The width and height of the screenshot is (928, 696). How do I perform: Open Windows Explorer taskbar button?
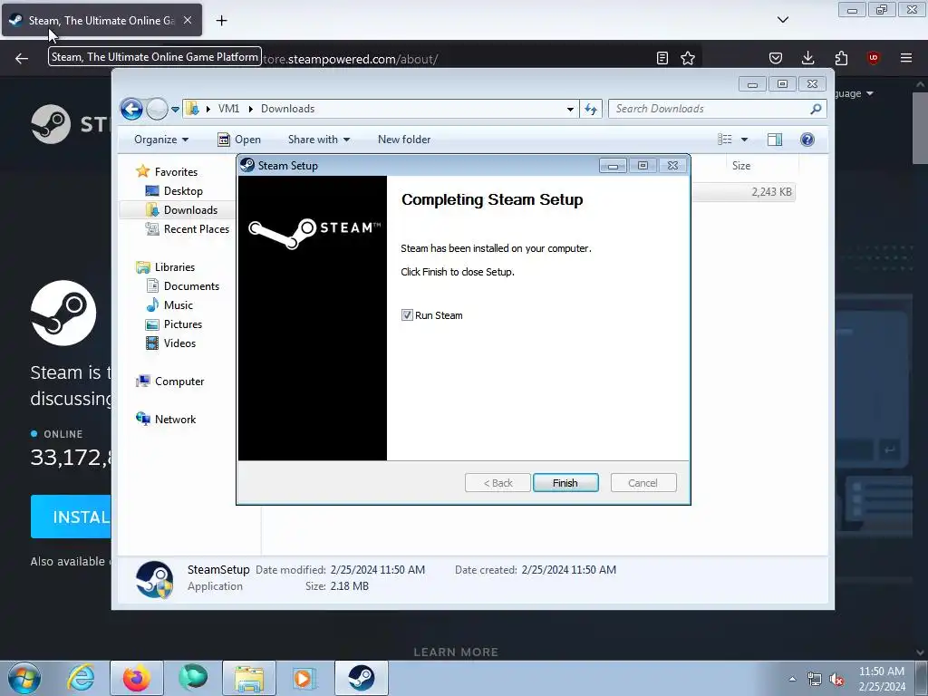(249, 678)
